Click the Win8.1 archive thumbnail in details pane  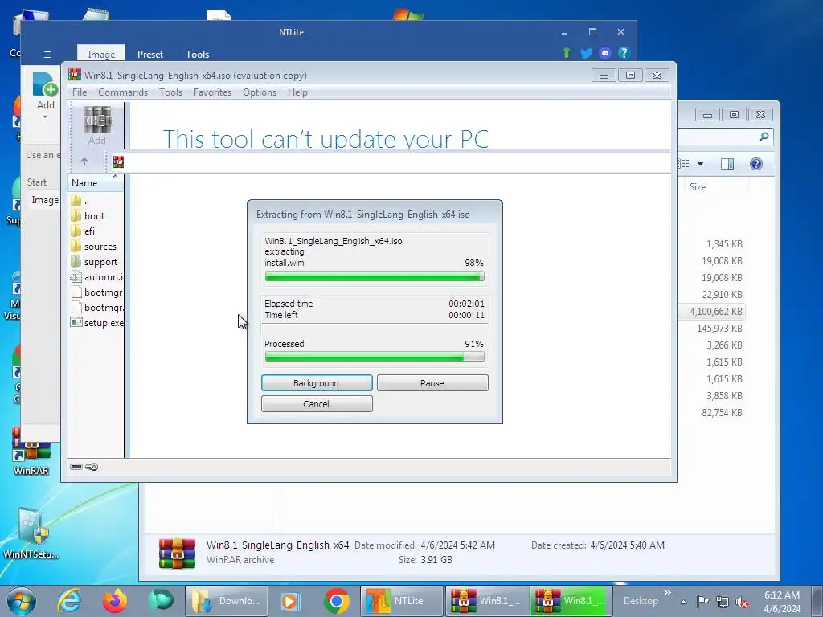(177, 554)
